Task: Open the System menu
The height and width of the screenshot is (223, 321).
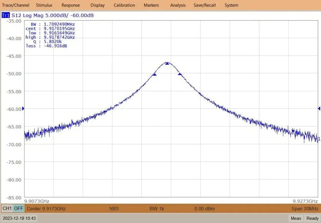Action: pyautogui.click(x=231, y=5)
